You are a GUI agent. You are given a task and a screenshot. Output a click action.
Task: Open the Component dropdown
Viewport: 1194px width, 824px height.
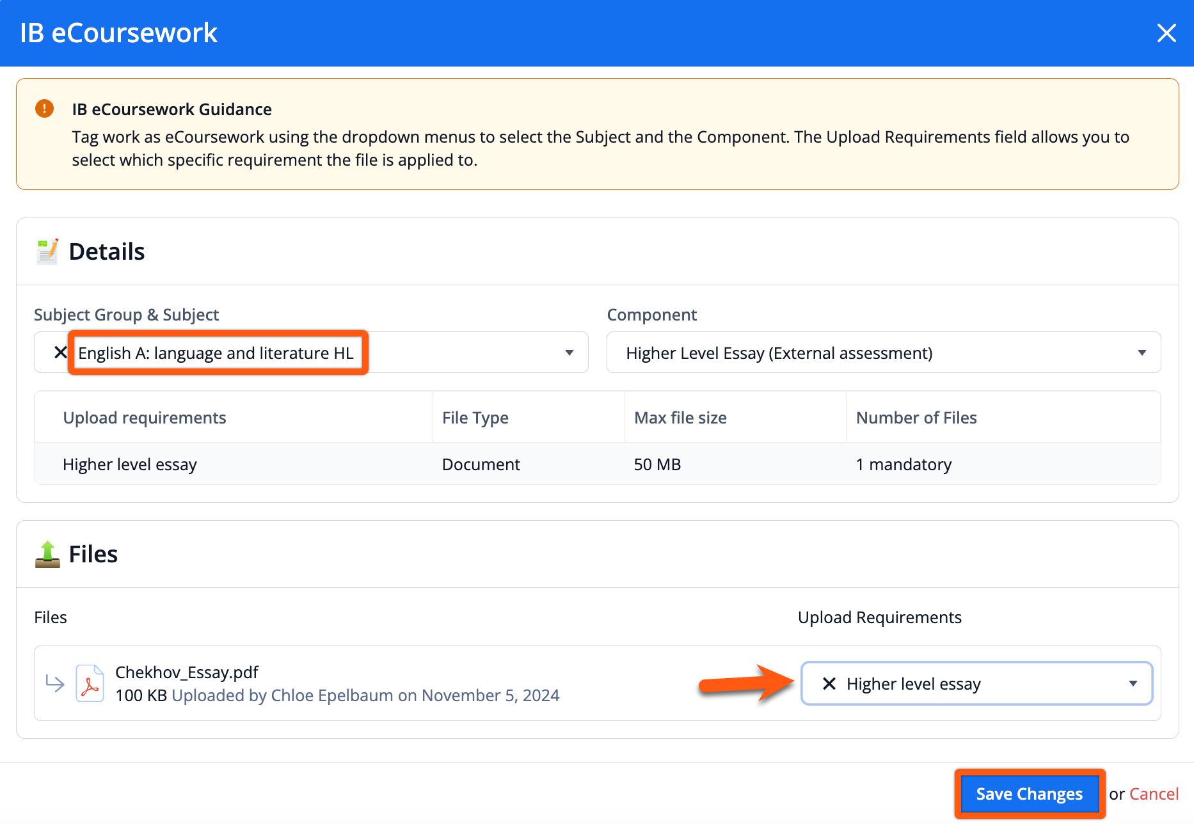pos(1141,353)
